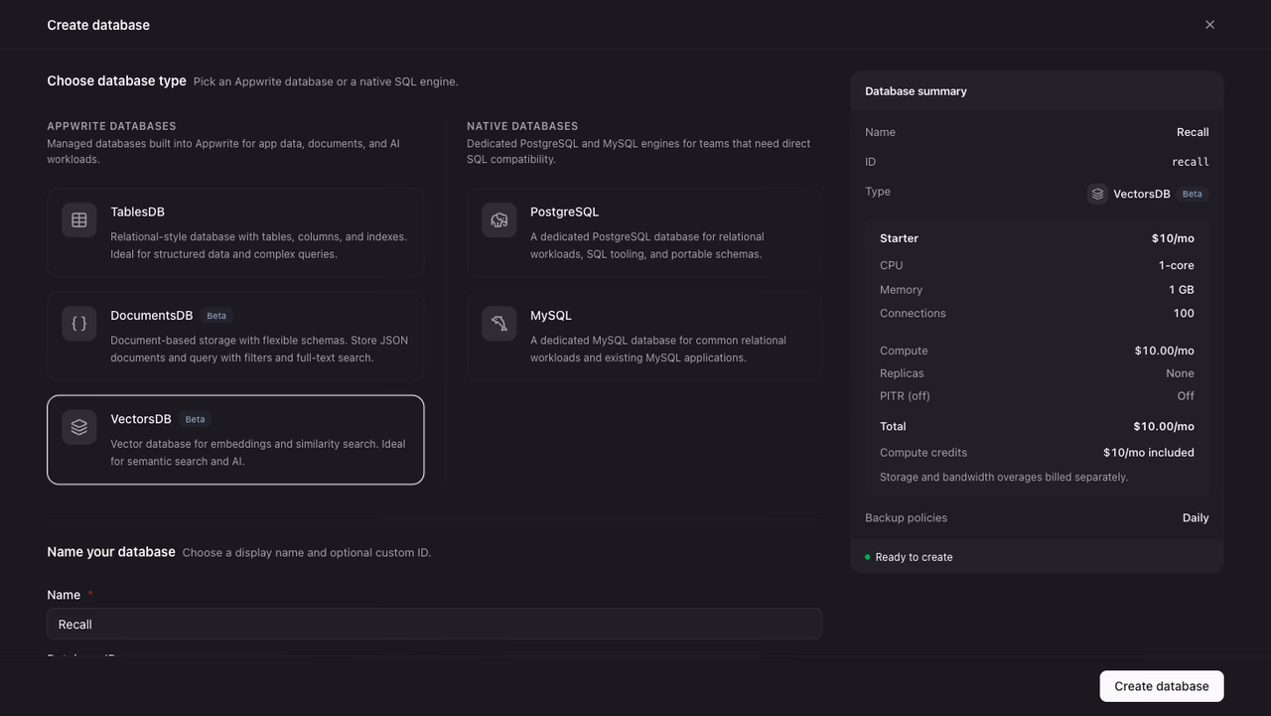This screenshot has width=1271, height=716.
Task: Click the Compute credits label
Action: [x=923, y=452]
